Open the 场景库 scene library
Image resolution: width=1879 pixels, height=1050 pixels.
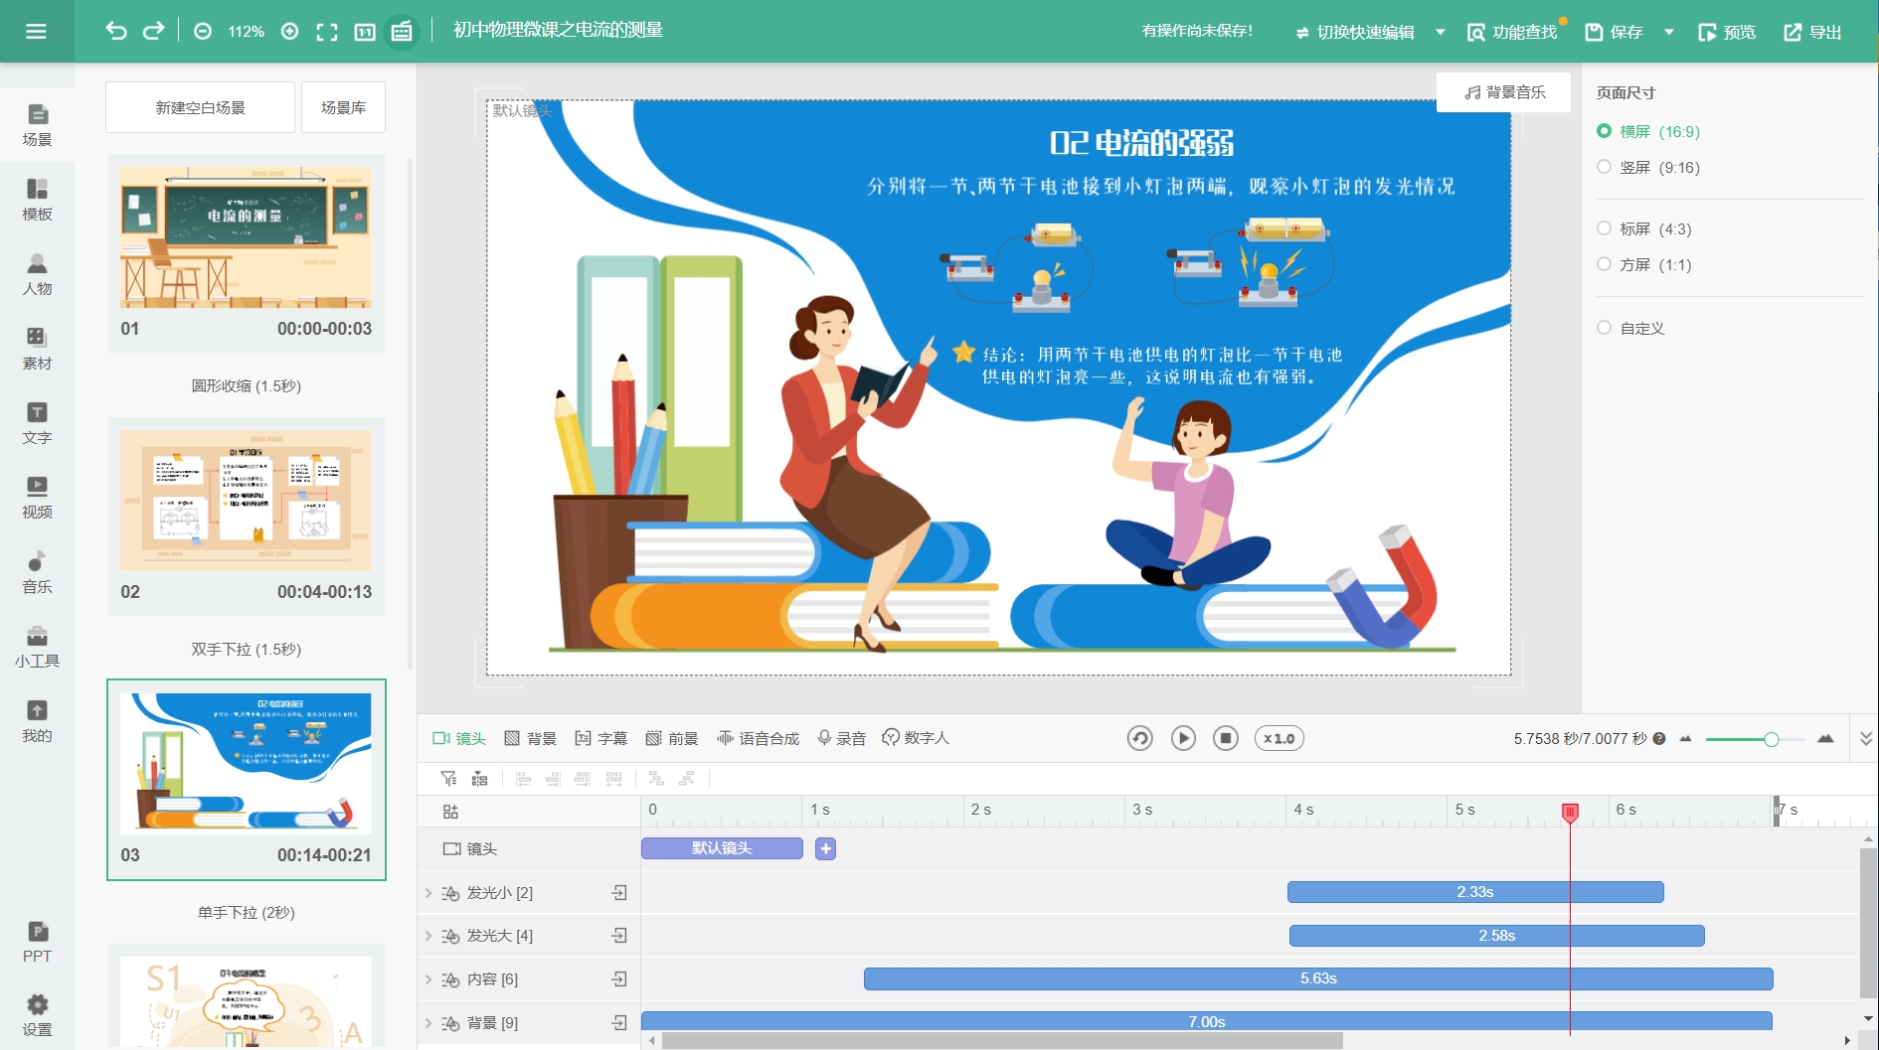343,107
